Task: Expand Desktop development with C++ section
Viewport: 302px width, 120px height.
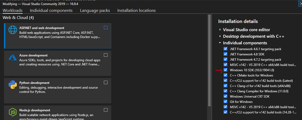Action: pyautogui.click(x=220, y=36)
